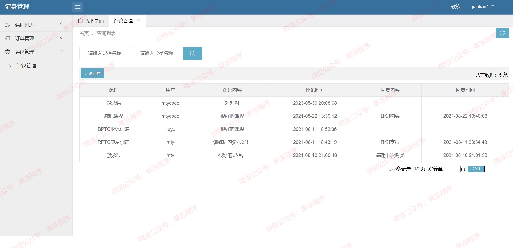Click the 2021-08-11 23:34:48 reply time
Image resolution: width=513 pixels, height=248 pixels.
[465, 142]
